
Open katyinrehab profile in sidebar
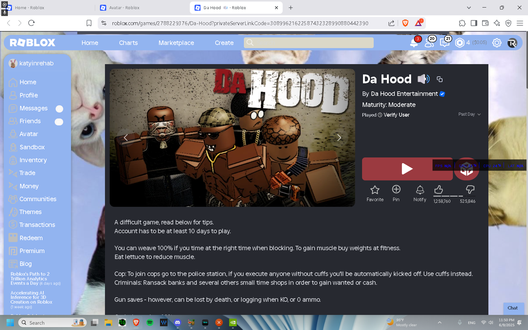tap(31, 63)
